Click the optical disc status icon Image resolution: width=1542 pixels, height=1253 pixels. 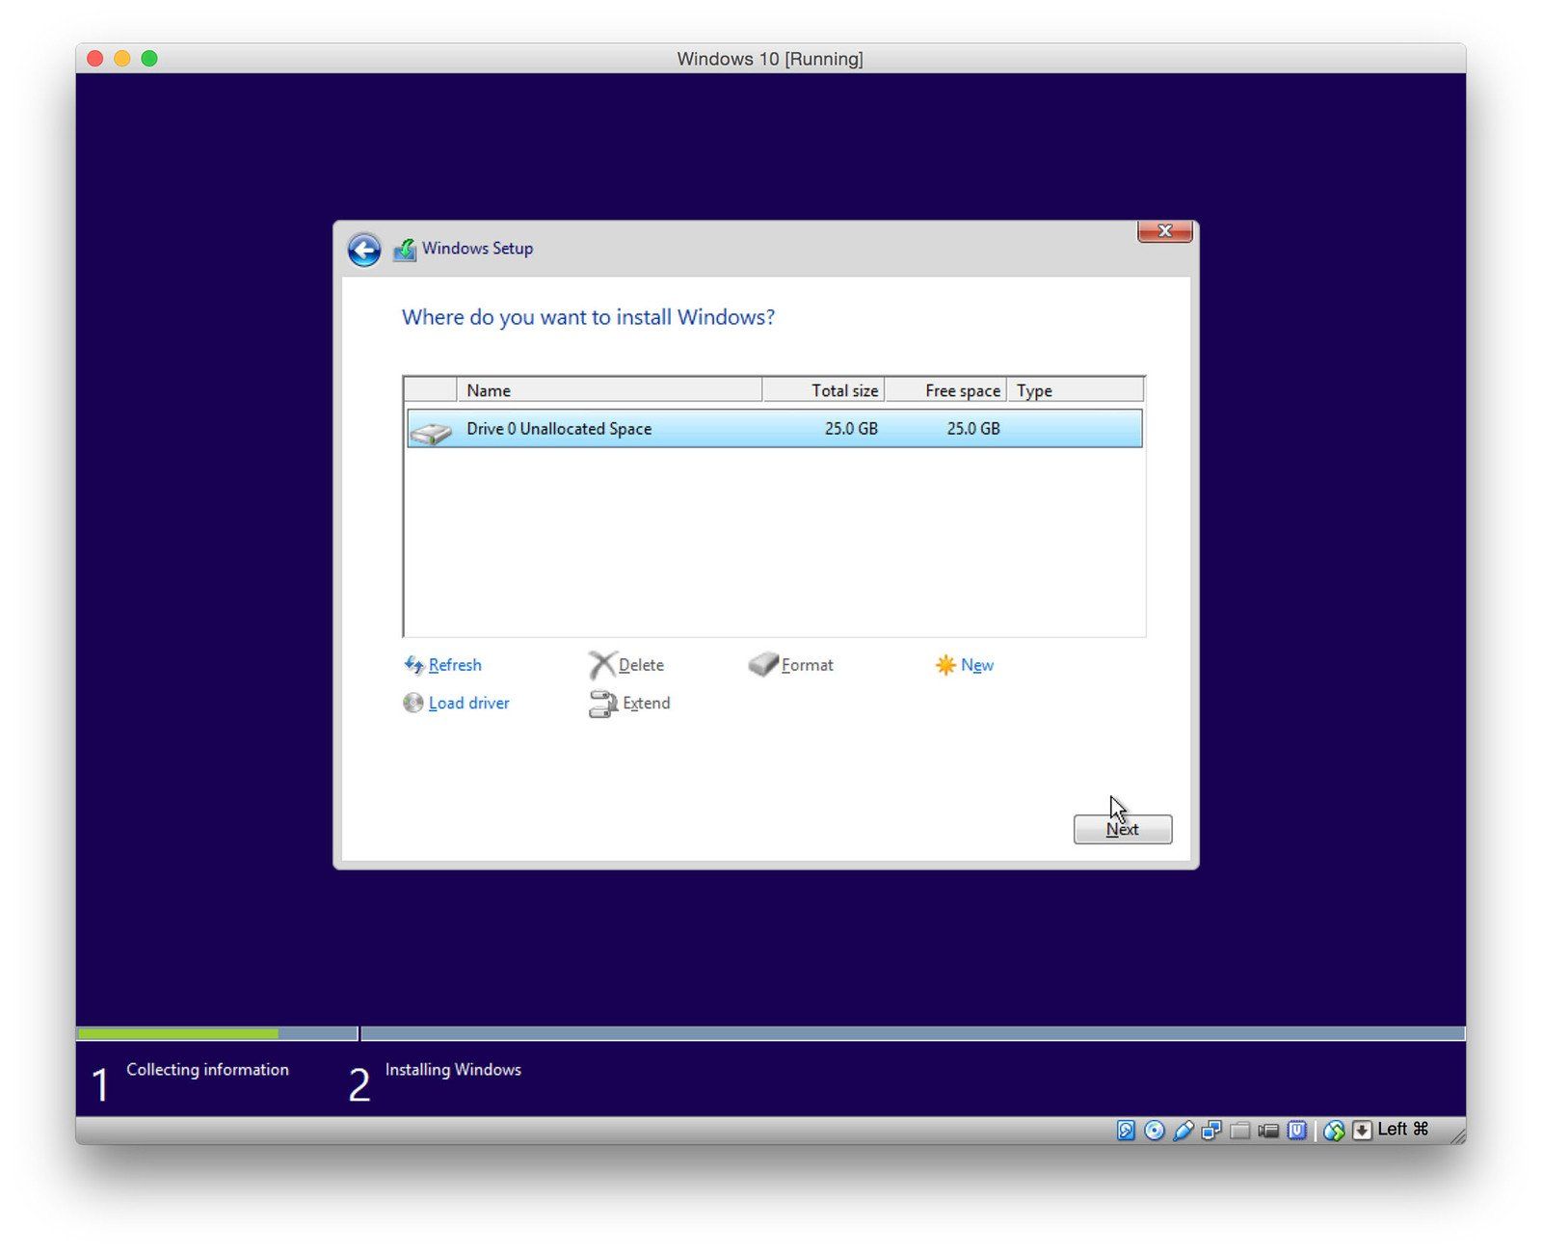tap(1155, 1131)
